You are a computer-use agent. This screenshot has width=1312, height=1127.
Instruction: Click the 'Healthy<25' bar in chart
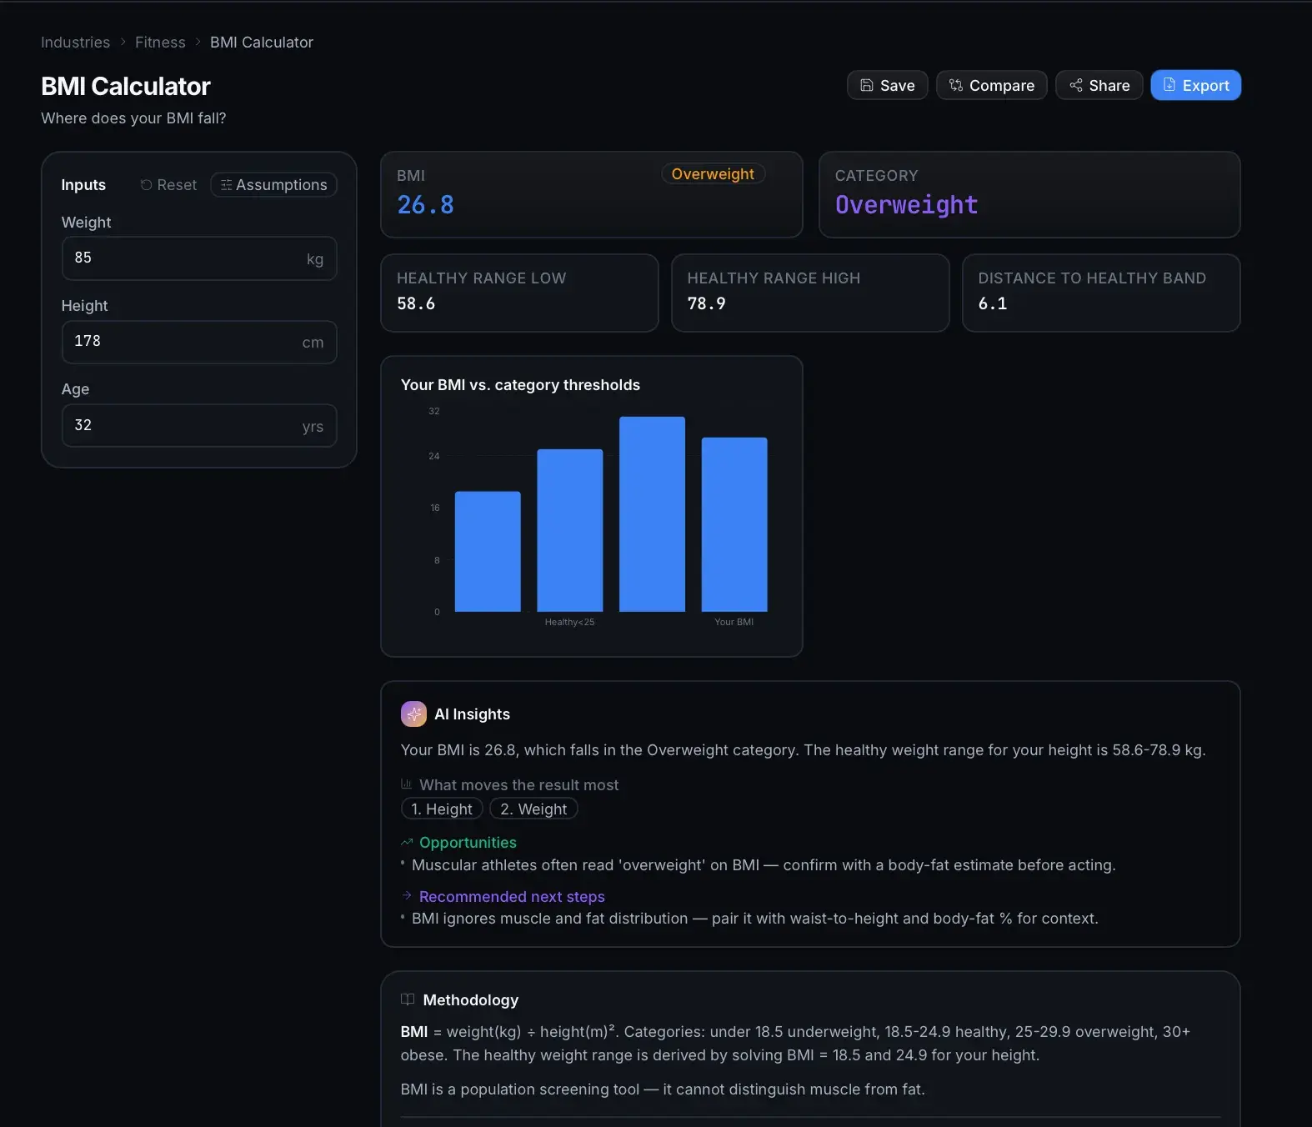570,530
